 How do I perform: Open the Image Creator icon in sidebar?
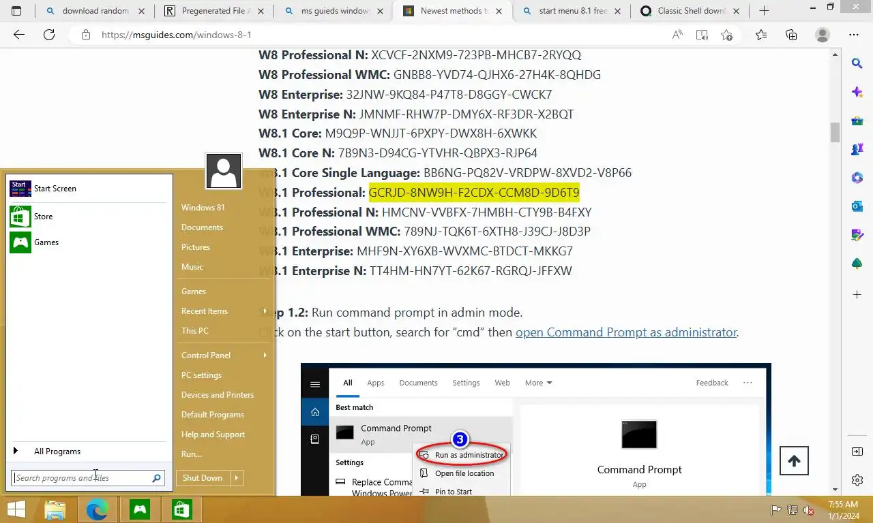tap(857, 235)
